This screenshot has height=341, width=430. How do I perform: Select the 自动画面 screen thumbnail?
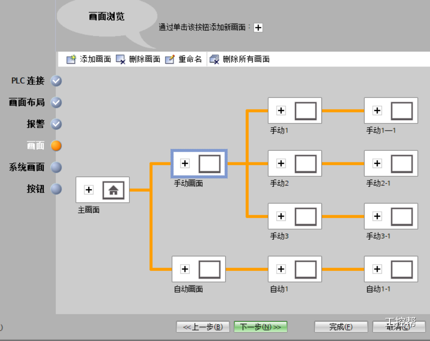[x=209, y=269]
